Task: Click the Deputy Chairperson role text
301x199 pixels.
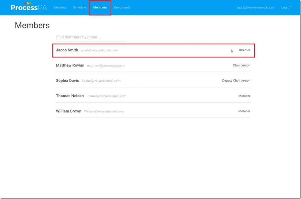Action: pyautogui.click(x=236, y=81)
